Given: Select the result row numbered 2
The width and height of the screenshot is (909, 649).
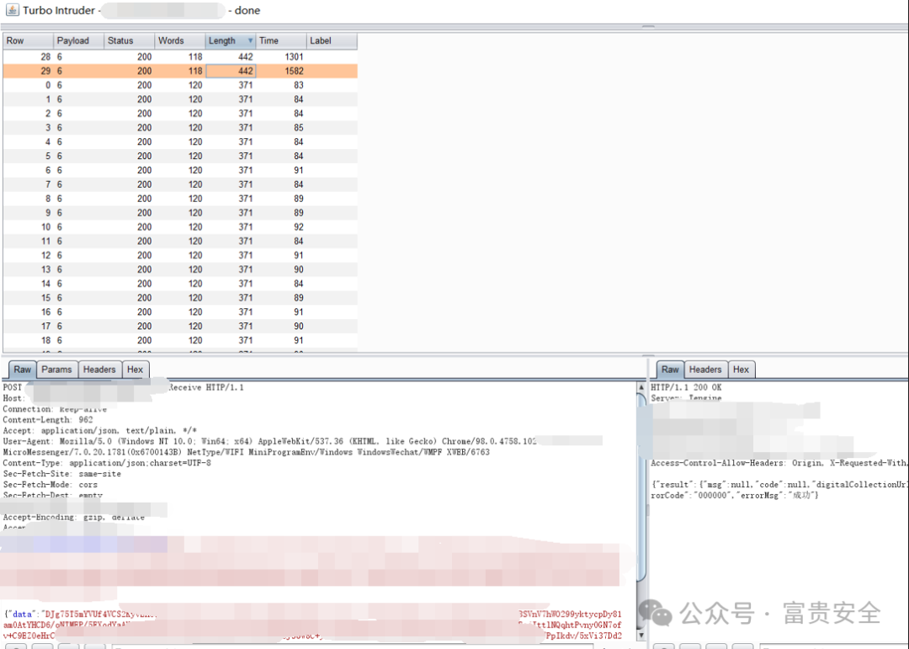Looking at the screenshot, I should (x=180, y=114).
